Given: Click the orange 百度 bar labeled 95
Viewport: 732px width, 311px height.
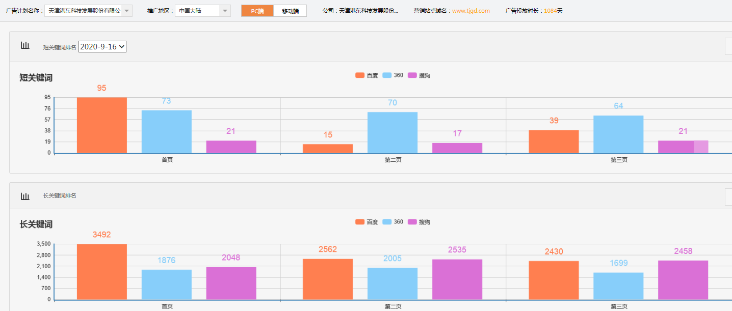Looking at the screenshot, I should coord(102,125).
